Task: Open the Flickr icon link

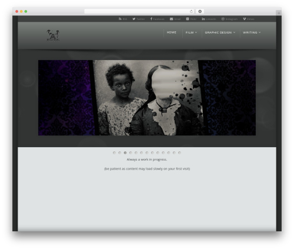Action: tap(188, 19)
